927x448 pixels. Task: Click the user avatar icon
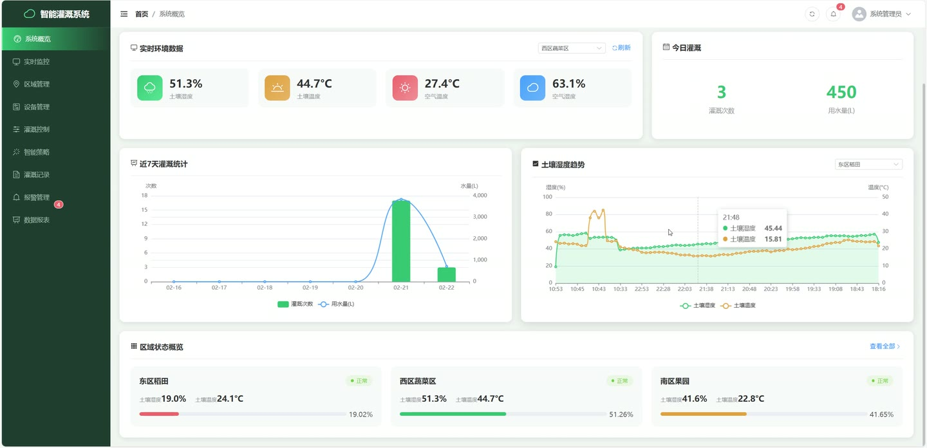click(859, 14)
